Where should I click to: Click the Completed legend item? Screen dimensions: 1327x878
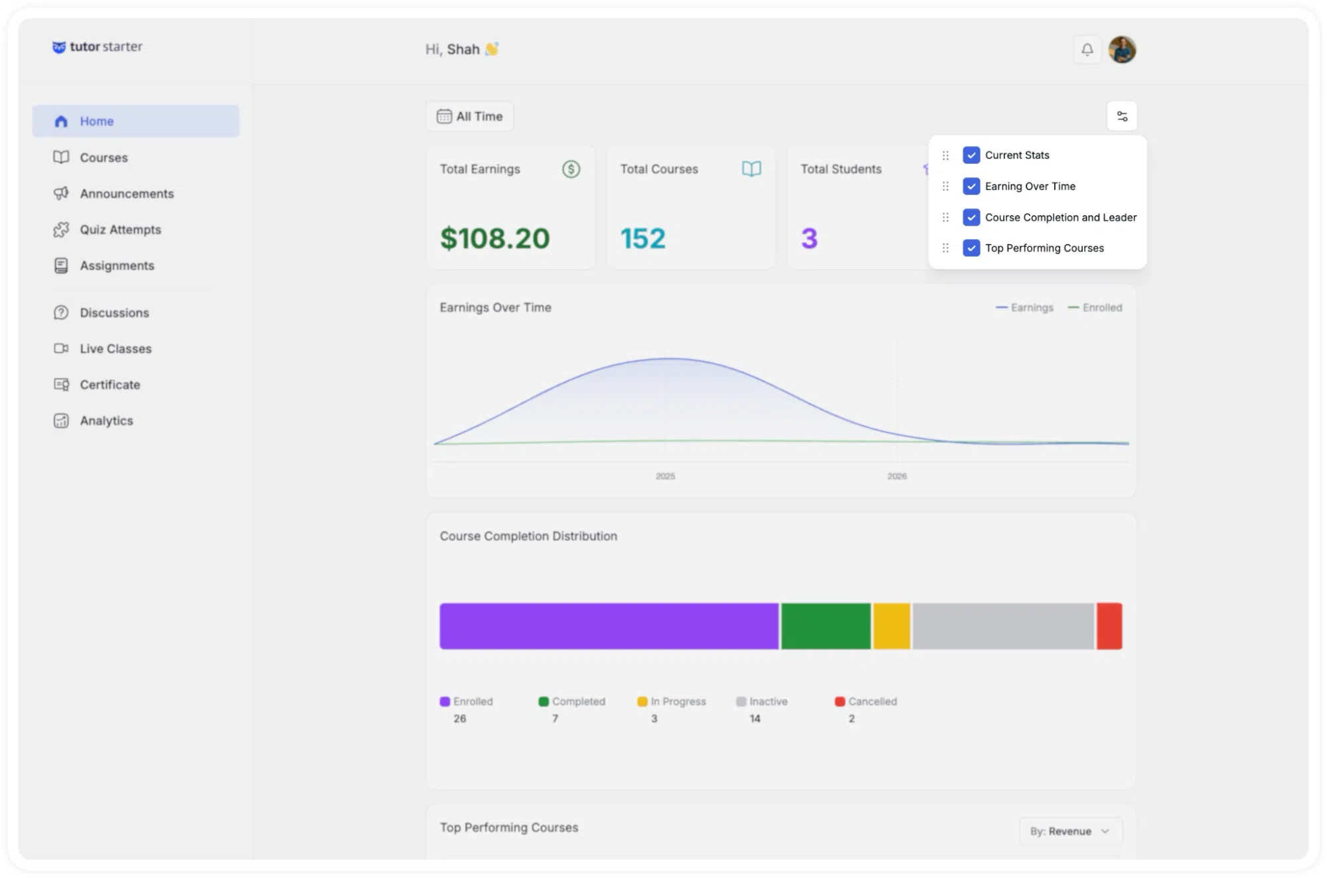click(572, 709)
